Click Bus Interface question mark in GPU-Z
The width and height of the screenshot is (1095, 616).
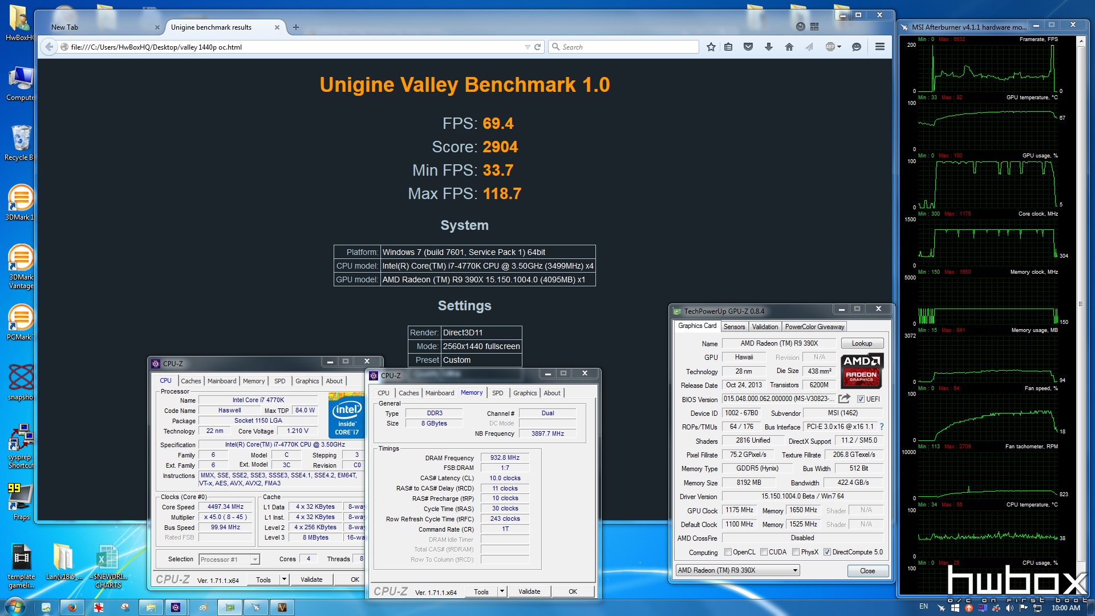click(x=882, y=427)
